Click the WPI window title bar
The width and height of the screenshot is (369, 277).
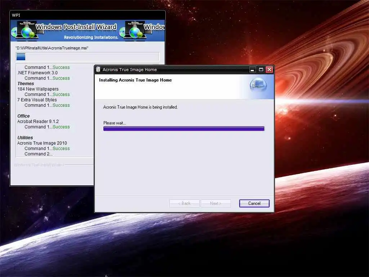[88, 15]
